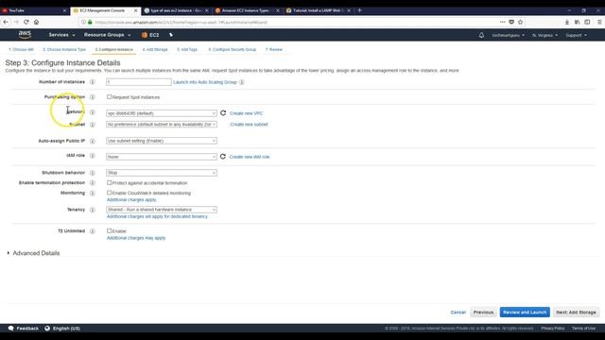Focus the Number of instances field
This screenshot has width=605, height=340.
(x=139, y=82)
